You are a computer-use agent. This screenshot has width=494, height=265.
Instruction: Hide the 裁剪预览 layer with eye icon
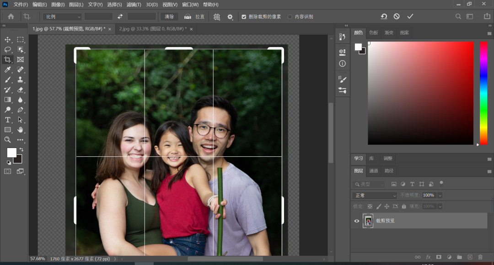tap(357, 221)
